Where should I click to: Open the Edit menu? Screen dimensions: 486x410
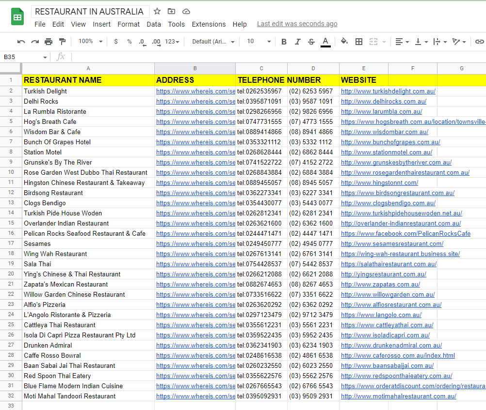point(58,24)
